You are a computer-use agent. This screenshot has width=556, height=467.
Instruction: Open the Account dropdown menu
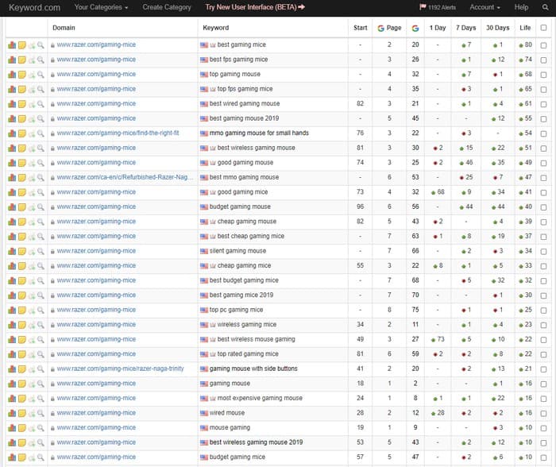click(x=485, y=7)
